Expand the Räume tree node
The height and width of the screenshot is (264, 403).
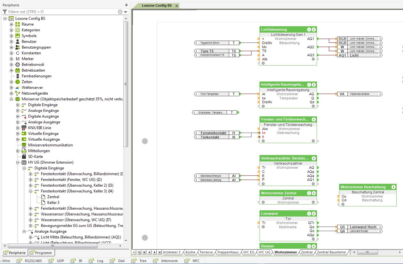[11, 24]
